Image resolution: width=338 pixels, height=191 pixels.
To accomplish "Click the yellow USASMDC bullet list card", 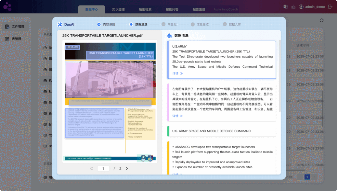I will [222, 158].
